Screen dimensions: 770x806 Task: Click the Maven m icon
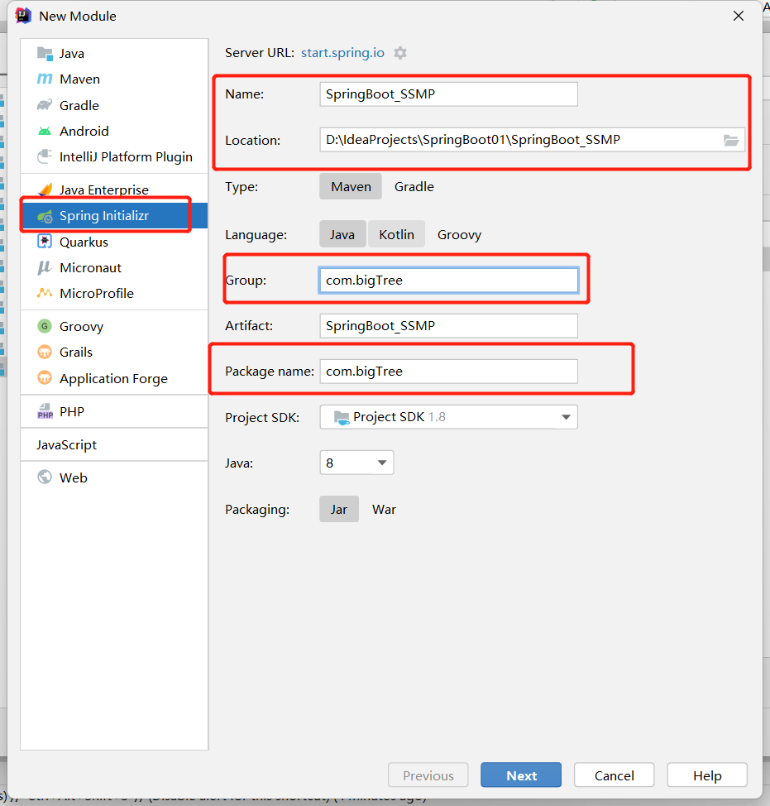click(x=45, y=79)
